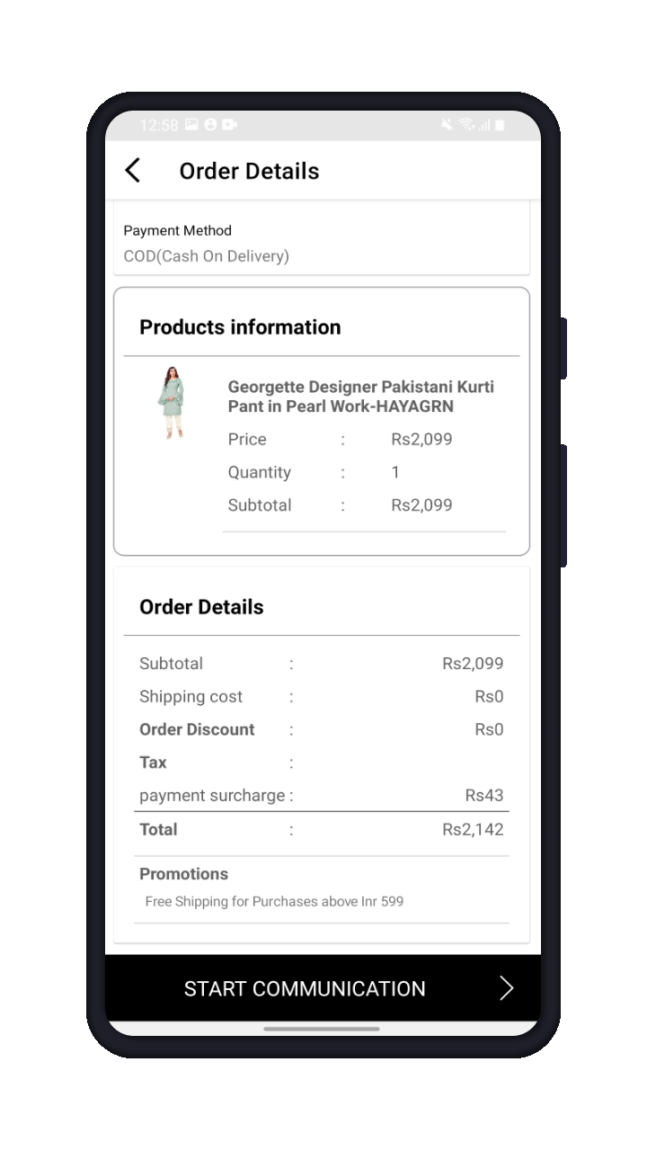Tap the video camera notification icon

tap(229, 125)
